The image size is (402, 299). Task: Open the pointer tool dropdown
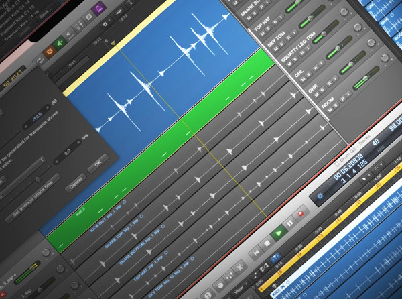(x=365, y=179)
